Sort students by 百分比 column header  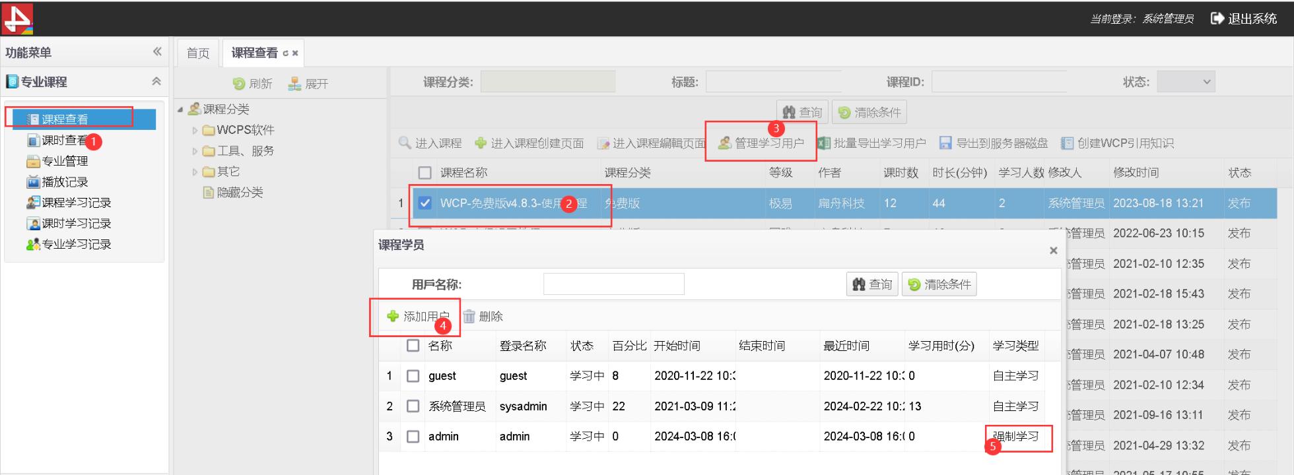click(x=629, y=346)
